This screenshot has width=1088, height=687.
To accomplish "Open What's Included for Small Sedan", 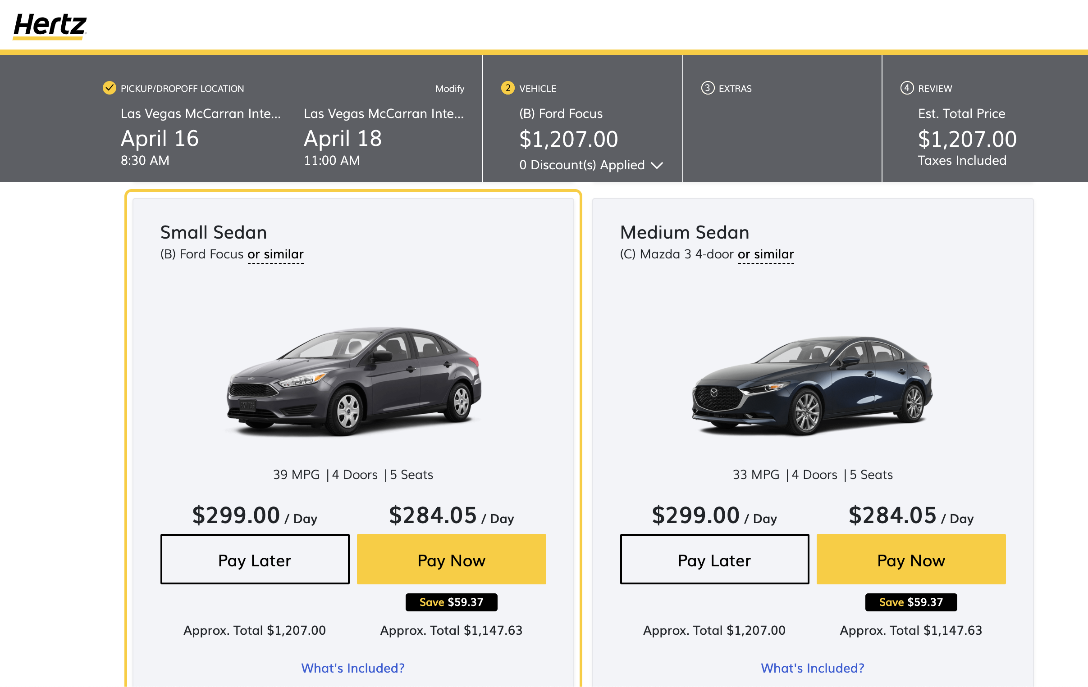I will [353, 668].
